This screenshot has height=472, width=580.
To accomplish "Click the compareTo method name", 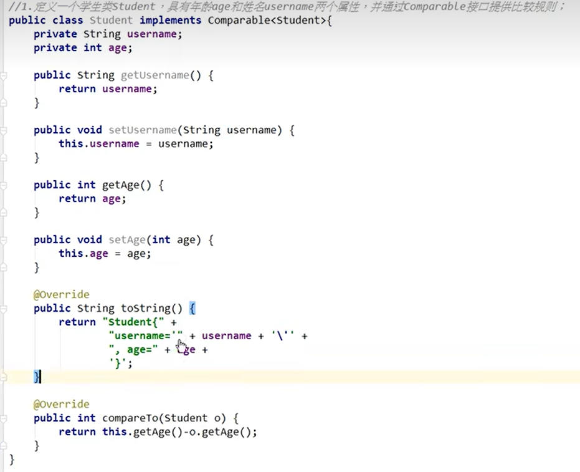I will (x=130, y=418).
